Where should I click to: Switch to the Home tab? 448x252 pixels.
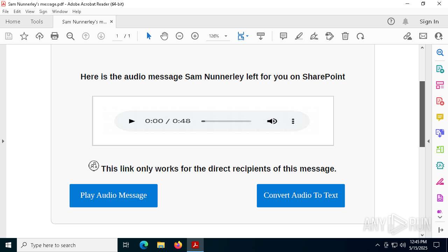(13, 22)
